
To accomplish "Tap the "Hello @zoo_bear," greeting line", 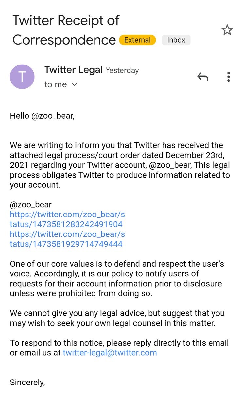I will [42, 116].
